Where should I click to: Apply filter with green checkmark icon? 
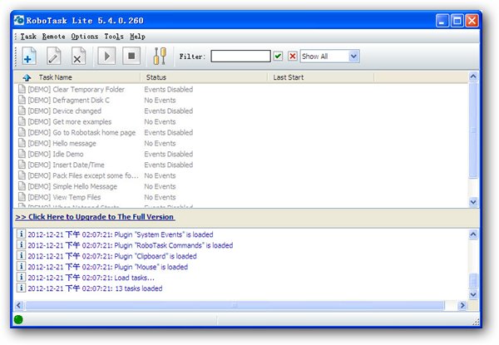278,57
